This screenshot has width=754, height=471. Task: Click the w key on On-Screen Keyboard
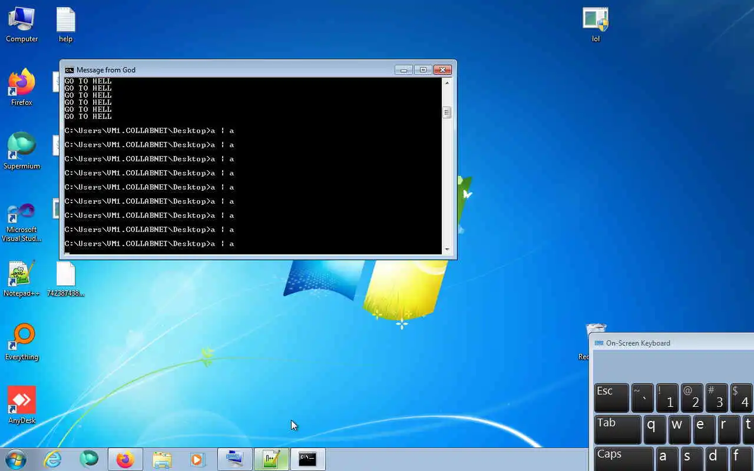coord(679,429)
